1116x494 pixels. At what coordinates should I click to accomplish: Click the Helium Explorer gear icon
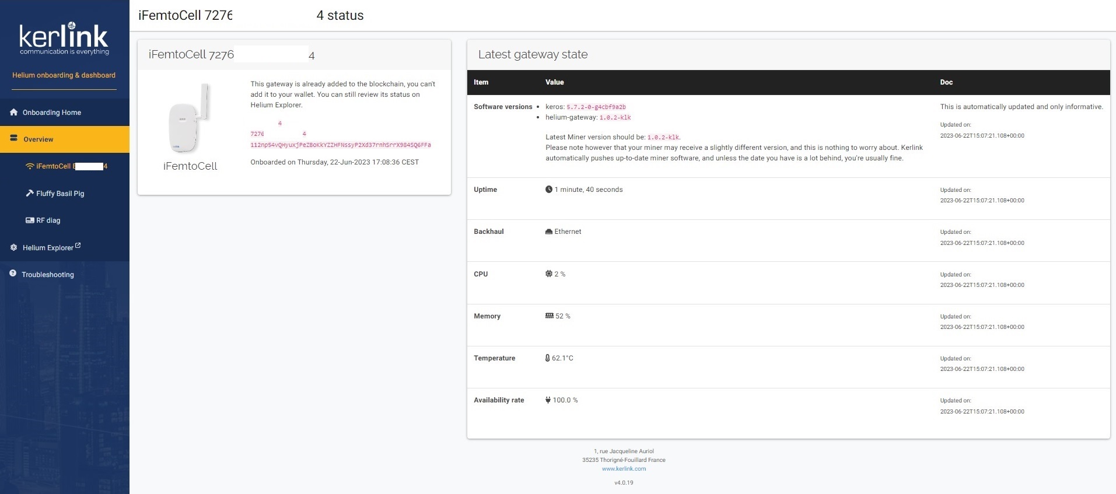click(13, 247)
